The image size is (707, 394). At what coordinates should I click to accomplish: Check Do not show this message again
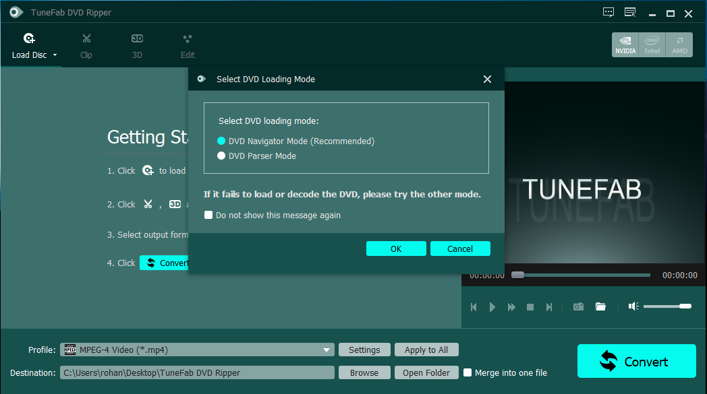(x=208, y=216)
